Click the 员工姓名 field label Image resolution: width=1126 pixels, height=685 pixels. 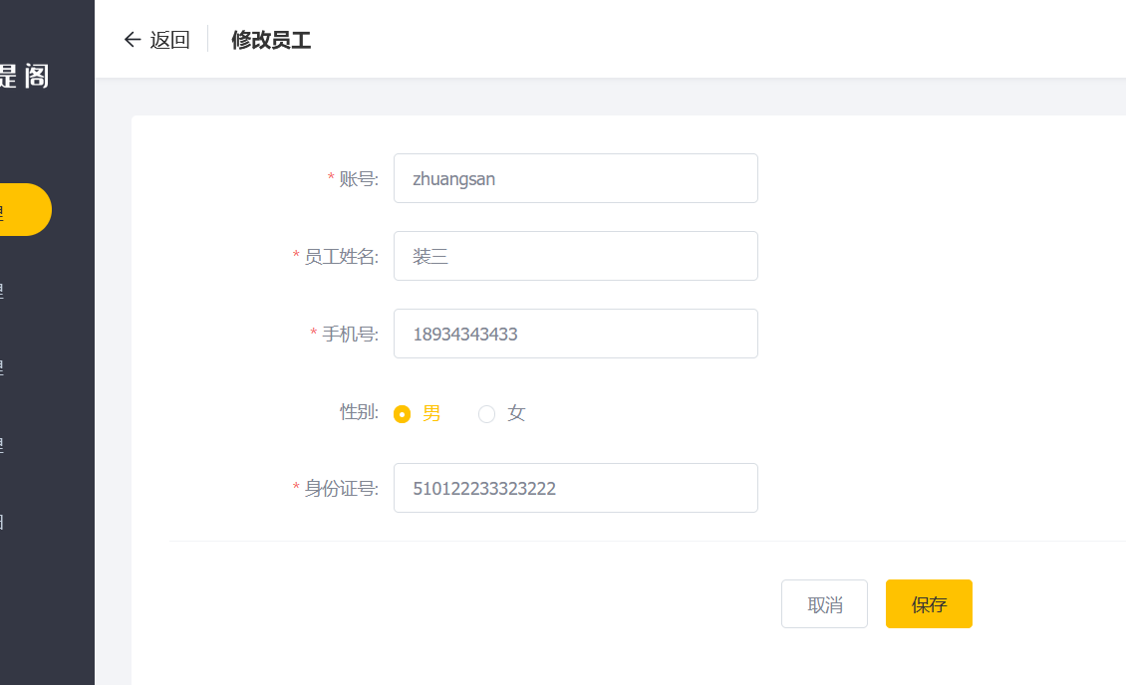coord(341,256)
